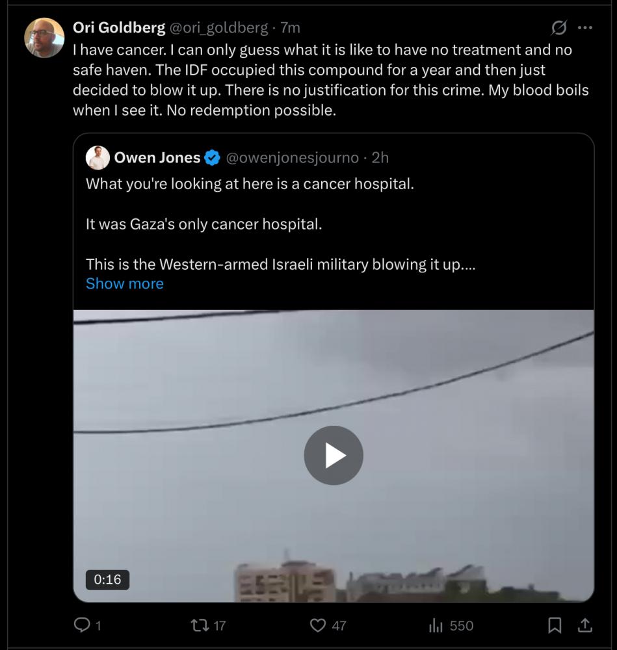Visit the @ori_goldberg handle link
Image resolution: width=617 pixels, height=650 pixels.
[218, 27]
